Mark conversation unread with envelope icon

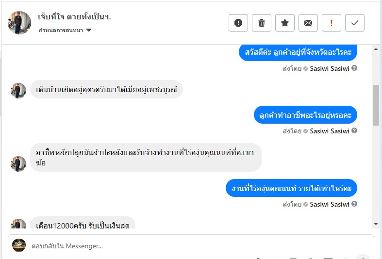point(308,23)
